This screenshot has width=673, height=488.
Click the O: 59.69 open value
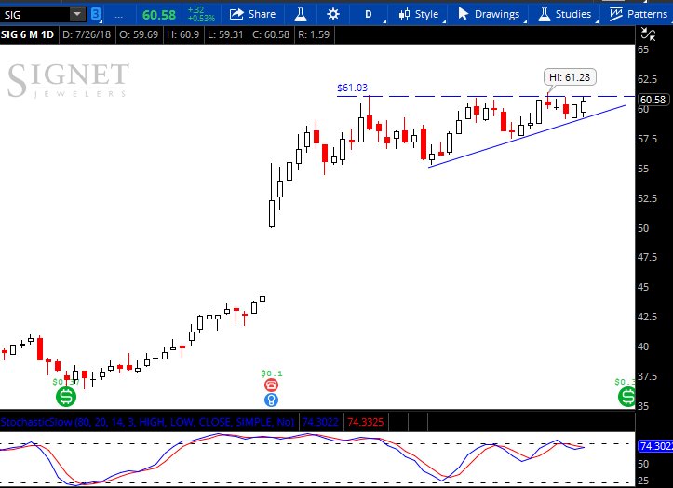139,34
